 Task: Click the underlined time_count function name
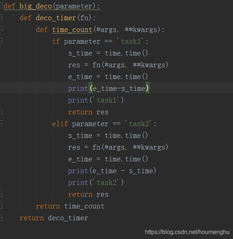(x=72, y=30)
